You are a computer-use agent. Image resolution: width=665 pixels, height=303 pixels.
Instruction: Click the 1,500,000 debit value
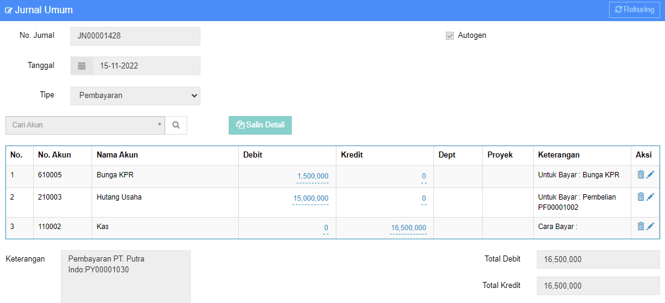(312, 176)
